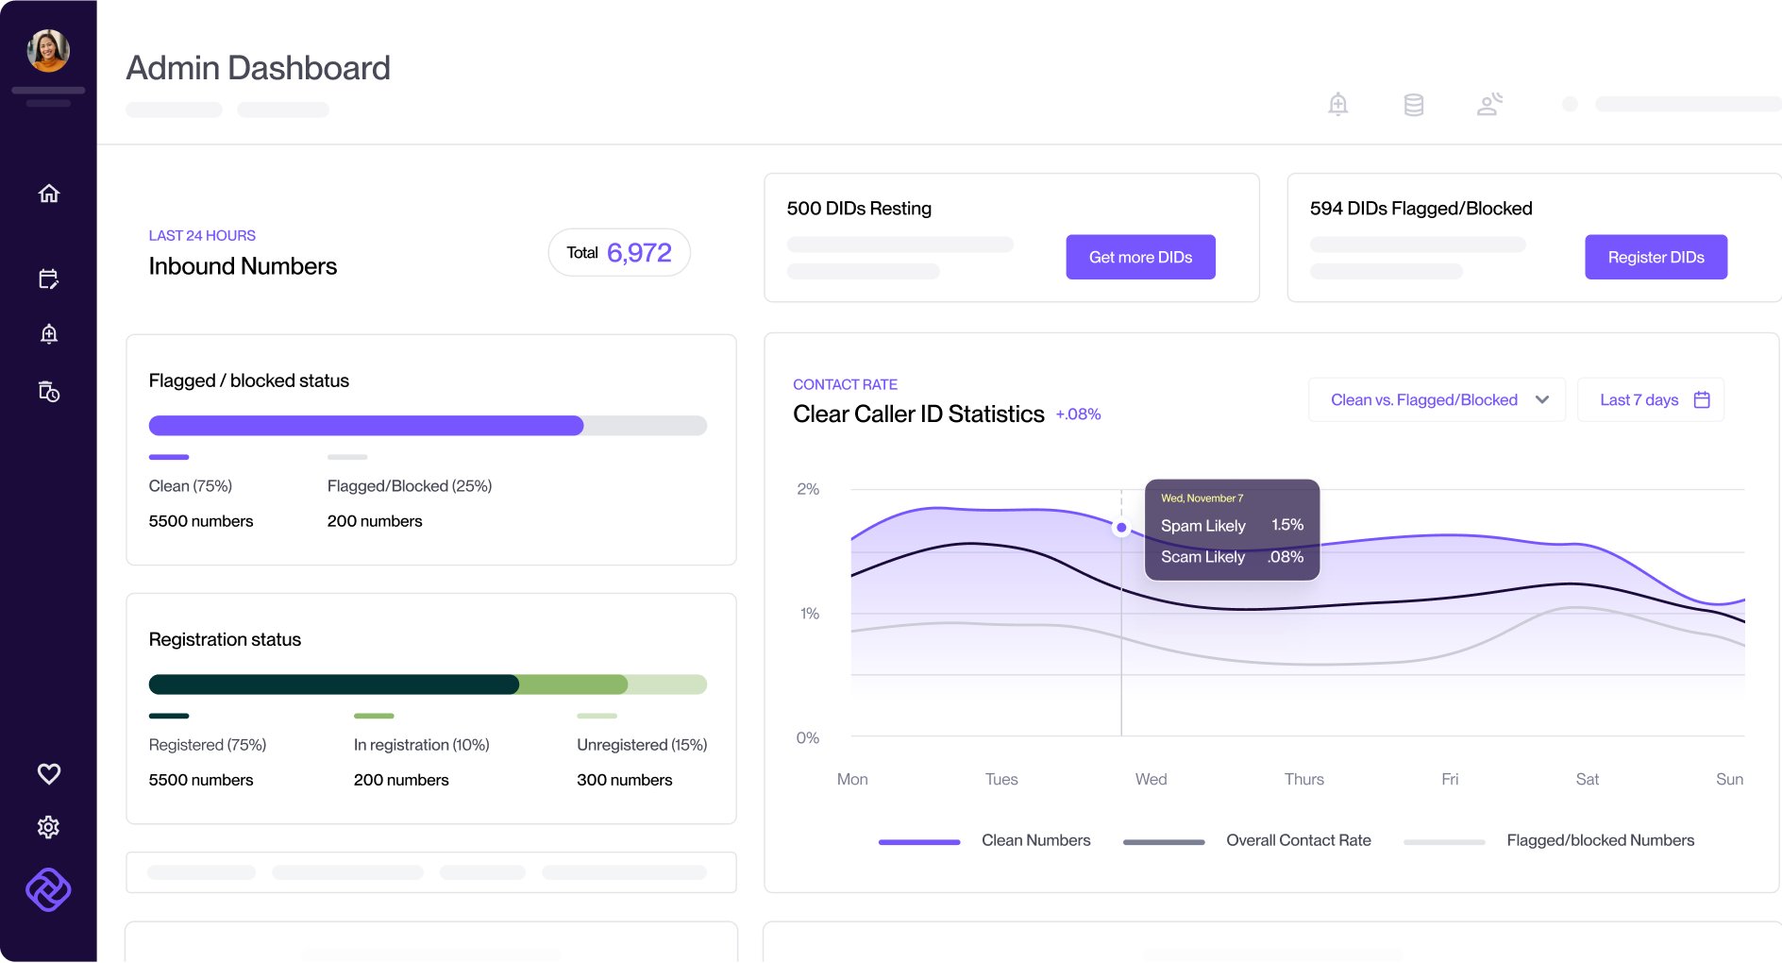Open the Last 7 days date picker
This screenshot has height=963, width=1782.
(1650, 399)
